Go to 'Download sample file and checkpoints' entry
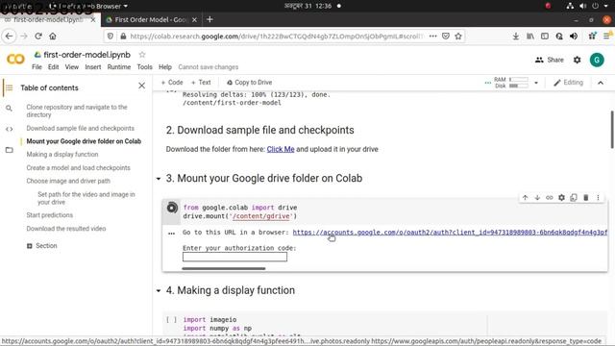615x346 pixels. (80, 128)
